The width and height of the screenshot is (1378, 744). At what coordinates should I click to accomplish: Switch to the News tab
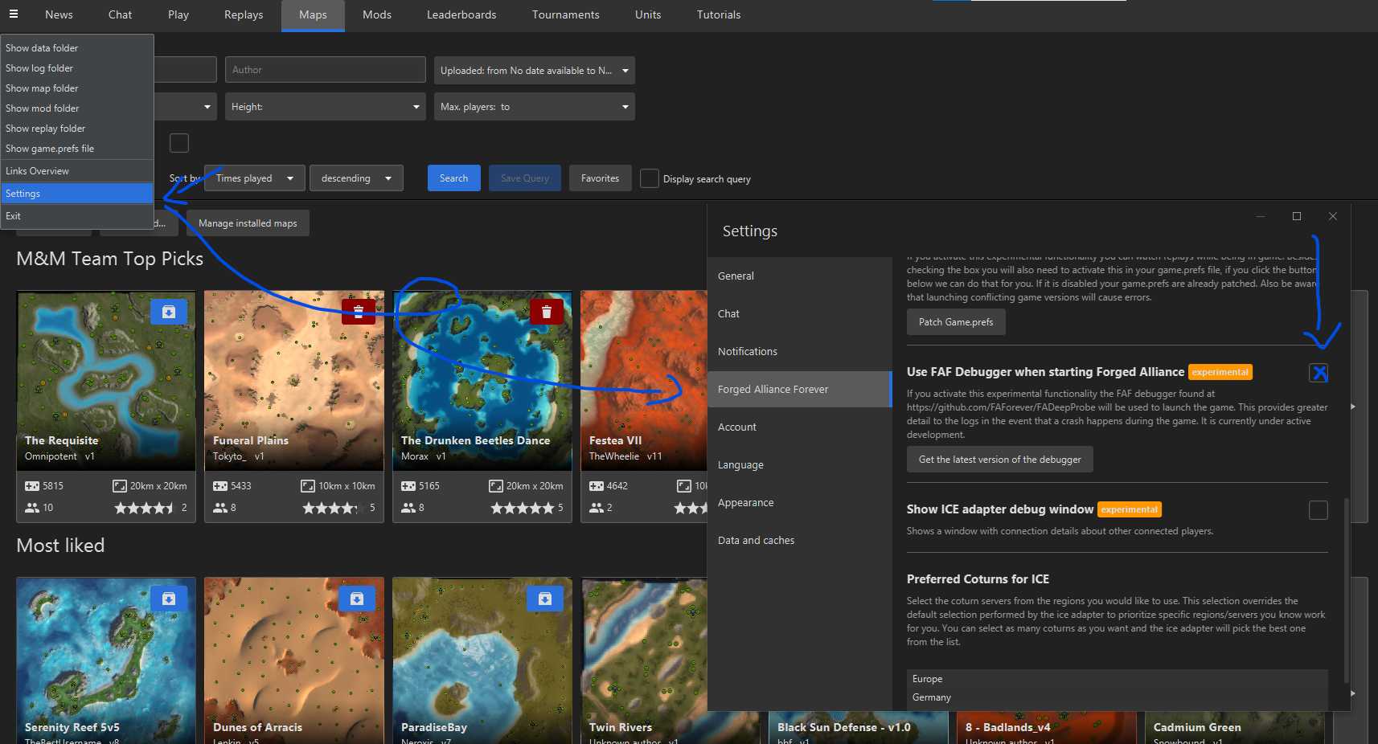coord(59,14)
